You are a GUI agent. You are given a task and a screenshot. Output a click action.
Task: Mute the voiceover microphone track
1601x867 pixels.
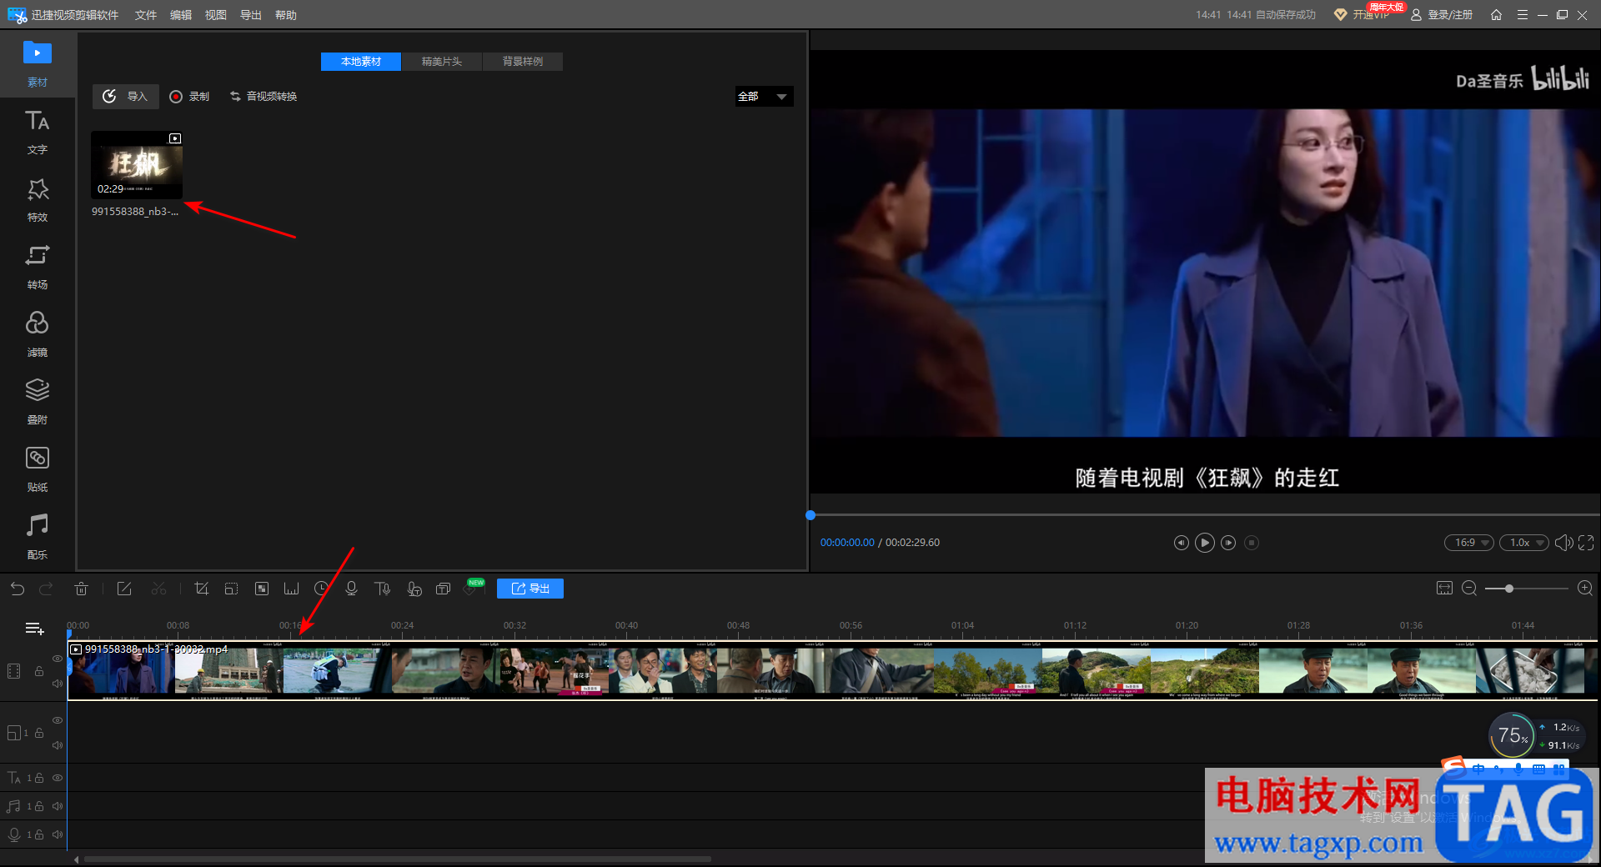click(x=58, y=834)
